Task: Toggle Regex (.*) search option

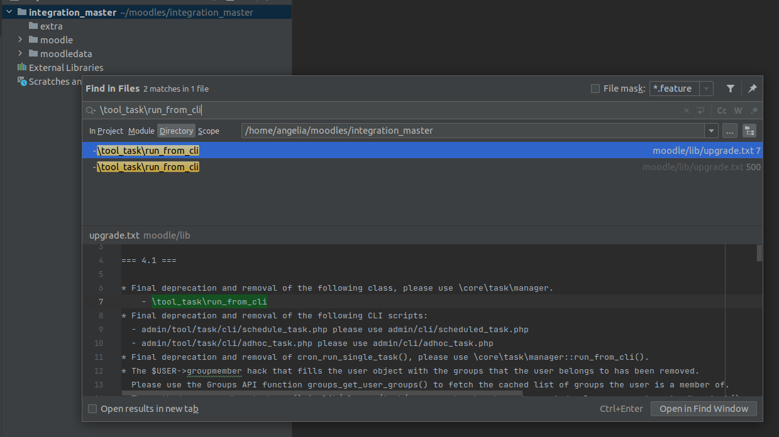Action: point(754,111)
